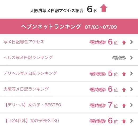Click ランクイン badge in 写メ日記総合アクセス row
The height and width of the screenshot is (126, 138).
98,42
